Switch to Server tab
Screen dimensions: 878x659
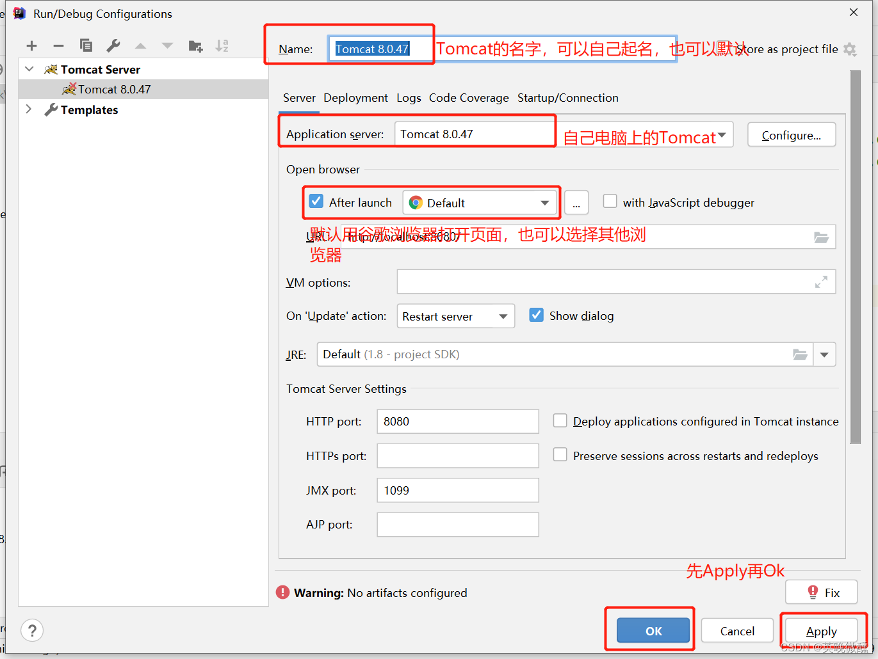pyautogui.click(x=299, y=98)
